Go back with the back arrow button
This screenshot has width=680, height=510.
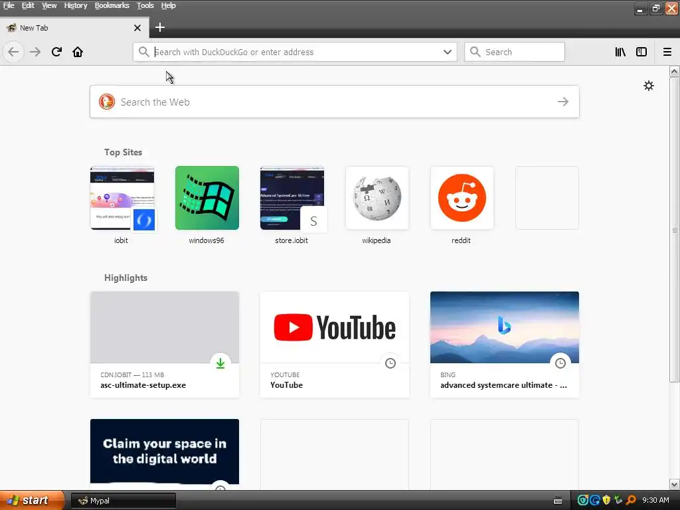point(13,52)
